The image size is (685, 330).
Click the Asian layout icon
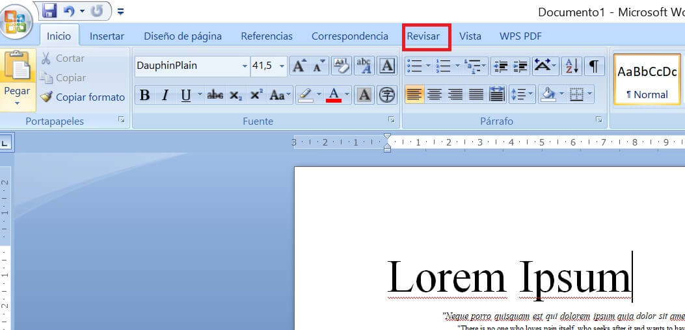click(x=545, y=66)
